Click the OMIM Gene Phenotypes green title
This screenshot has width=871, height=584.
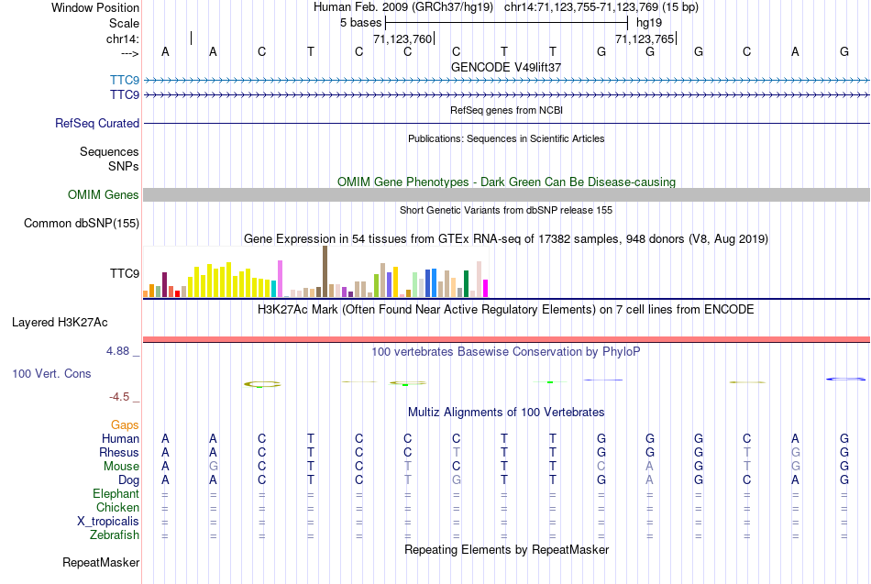[506, 182]
